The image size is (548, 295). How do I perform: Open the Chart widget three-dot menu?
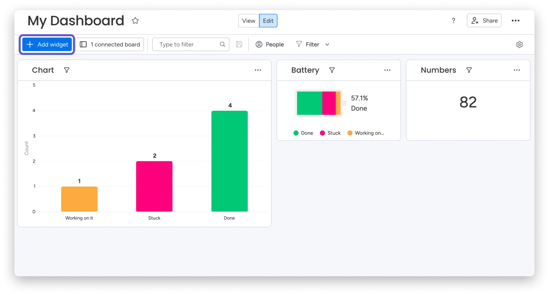[x=258, y=70]
